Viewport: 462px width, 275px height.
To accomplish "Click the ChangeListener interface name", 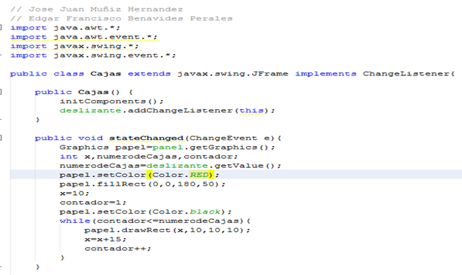I will [x=407, y=74].
